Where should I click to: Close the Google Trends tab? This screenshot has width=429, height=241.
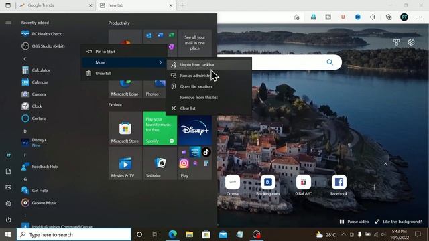[x=90, y=5]
